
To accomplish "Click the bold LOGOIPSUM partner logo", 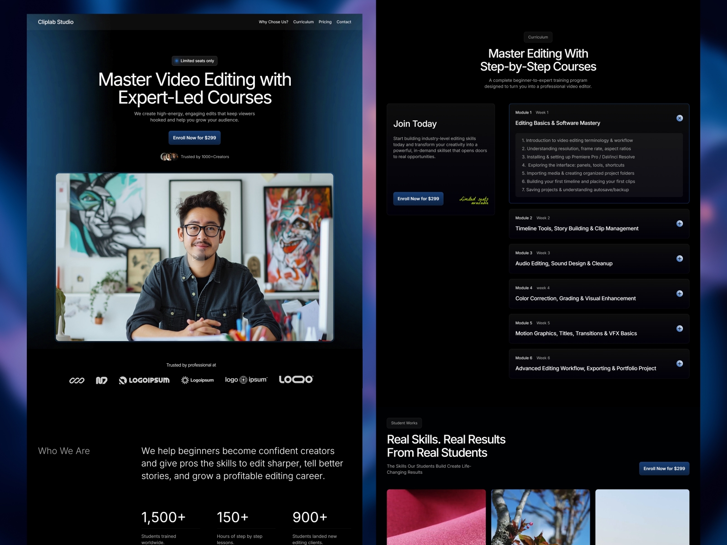I will point(144,380).
